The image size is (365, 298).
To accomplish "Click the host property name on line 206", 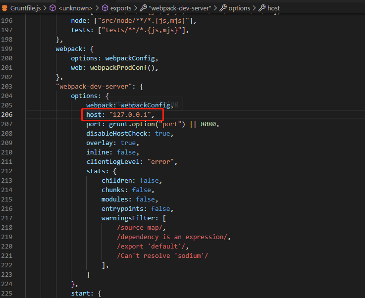I will click(94, 115).
